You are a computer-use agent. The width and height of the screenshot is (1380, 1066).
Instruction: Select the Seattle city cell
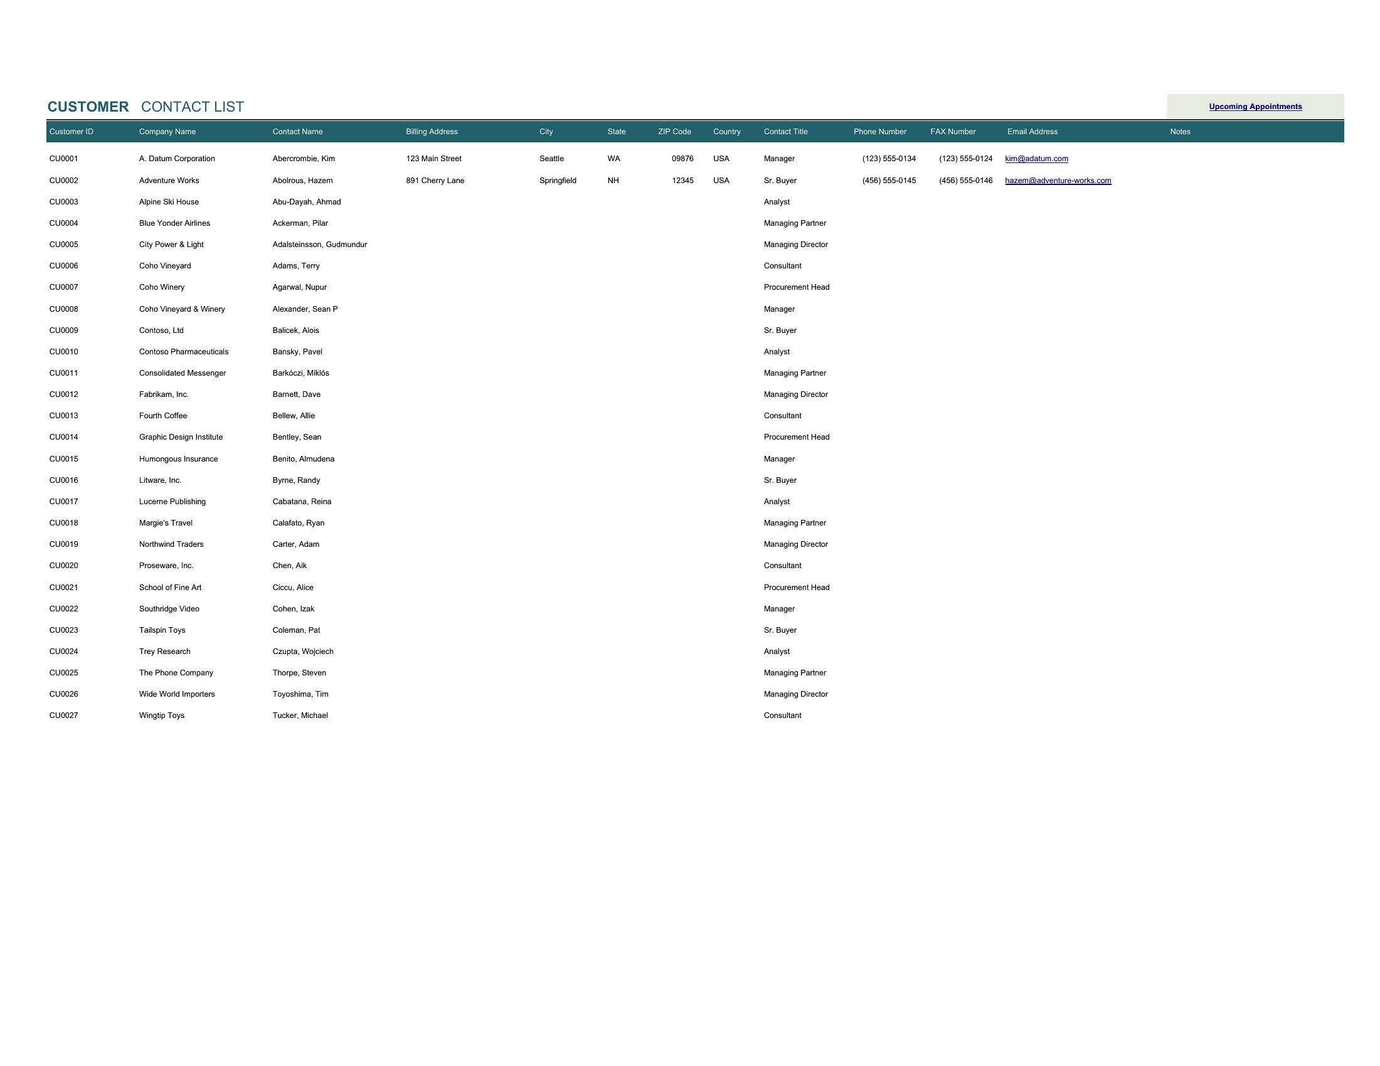point(551,159)
